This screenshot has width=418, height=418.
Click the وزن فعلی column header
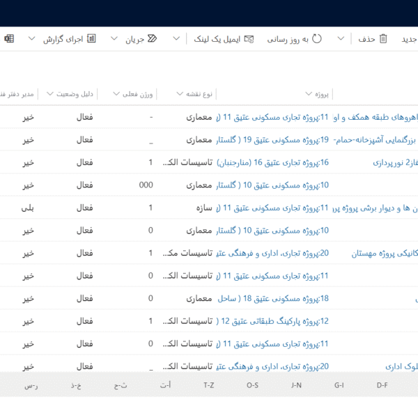138,94
